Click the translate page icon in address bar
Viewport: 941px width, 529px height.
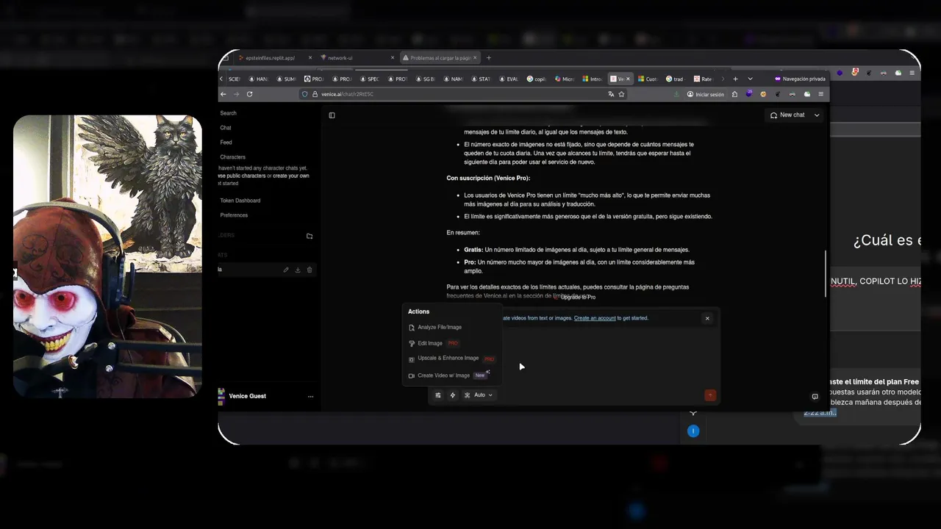[x=611, y=94]
